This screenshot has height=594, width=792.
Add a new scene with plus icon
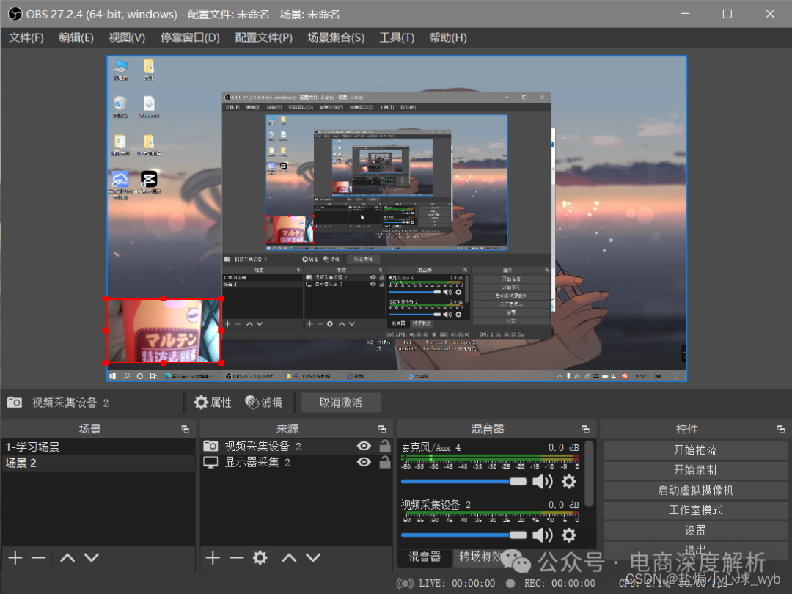[15, 558]
